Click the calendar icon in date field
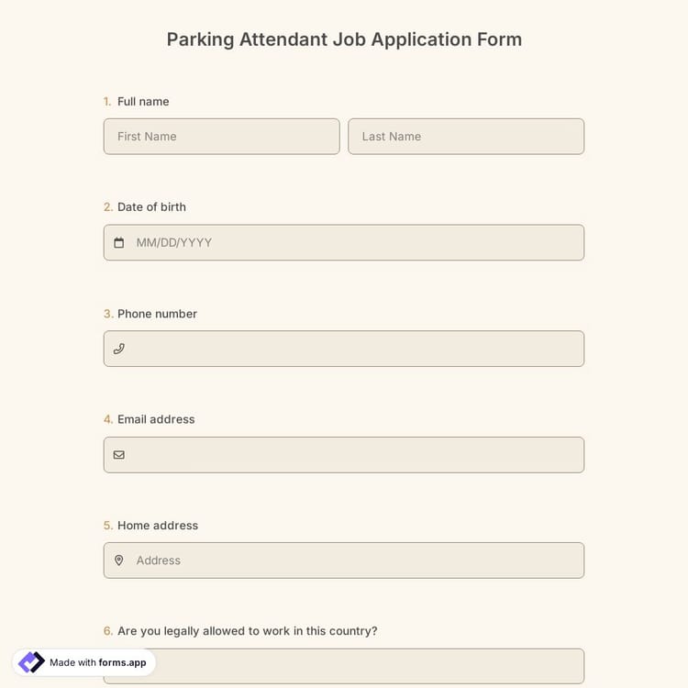This screenshot has height=688, width=688. (x=118, y=243)
